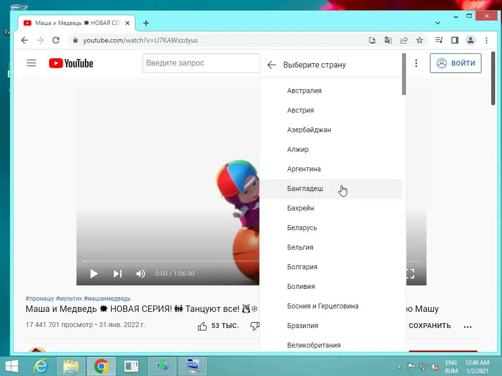Open the YouTube hamburger guide menu
Screen dimensions: 502x376
tap(31, 63)
